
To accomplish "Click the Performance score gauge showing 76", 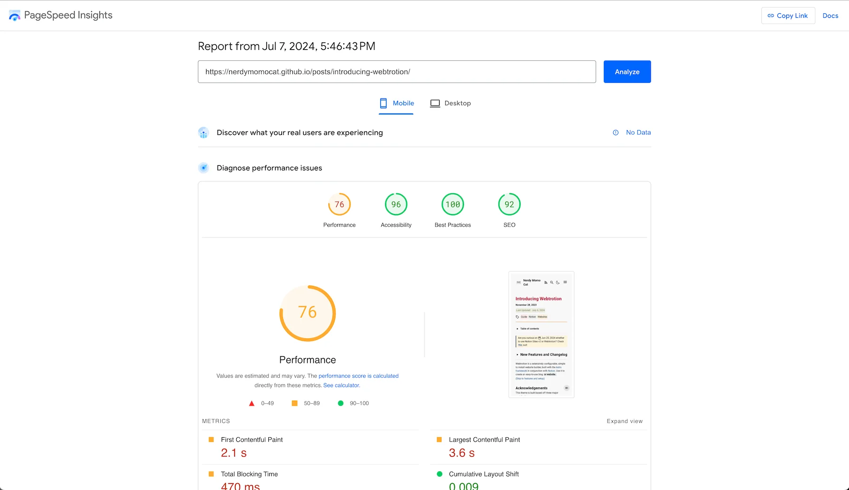I will pyautogui.click(x=339, y=204).
